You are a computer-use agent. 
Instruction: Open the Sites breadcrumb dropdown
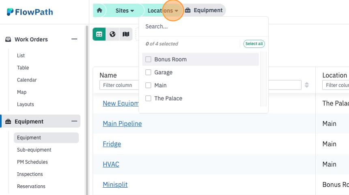pyautogui.click(x=125, y=11)
